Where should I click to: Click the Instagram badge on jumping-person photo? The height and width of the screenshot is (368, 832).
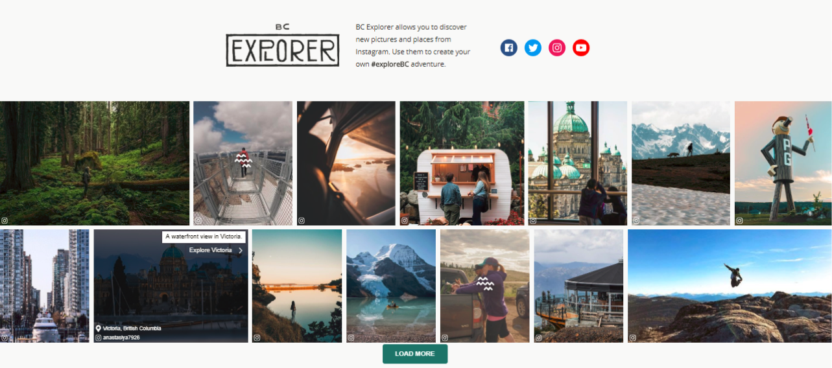tap(632, 338)
